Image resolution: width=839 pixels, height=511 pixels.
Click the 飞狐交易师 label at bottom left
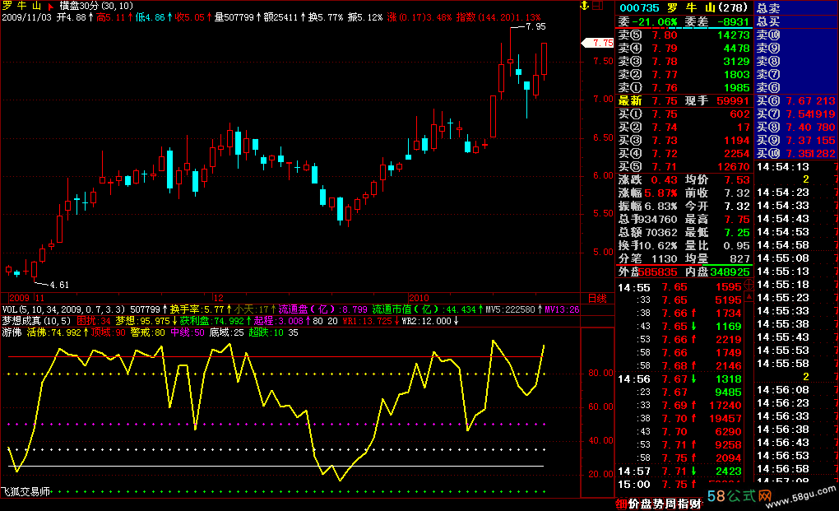[x=25, y=491]
